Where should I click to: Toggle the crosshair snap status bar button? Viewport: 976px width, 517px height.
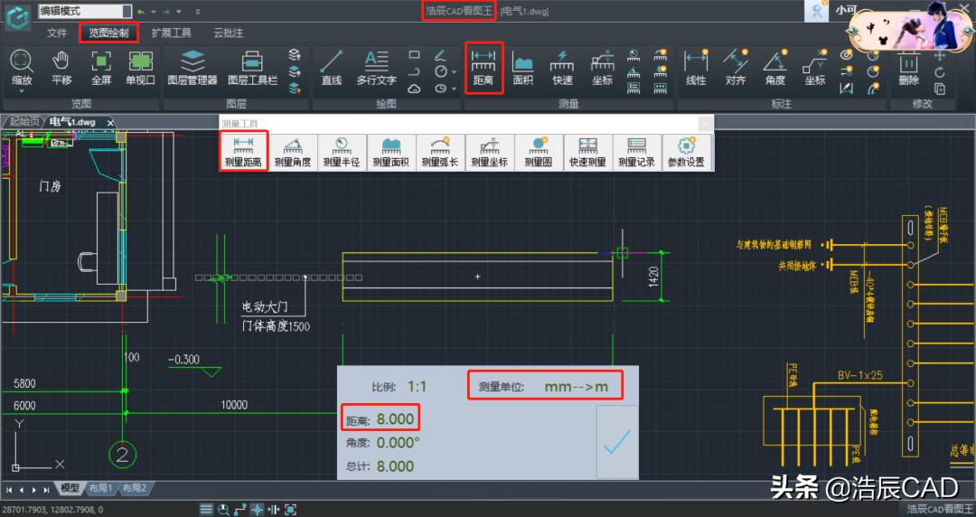pyautogui.click(x=257, y=510)
